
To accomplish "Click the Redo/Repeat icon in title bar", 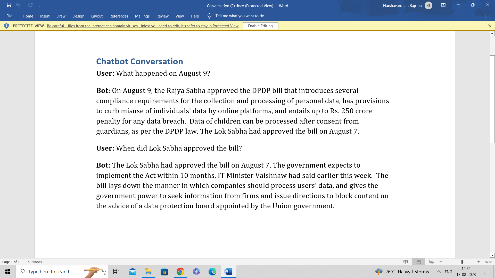I will [30, 5].
